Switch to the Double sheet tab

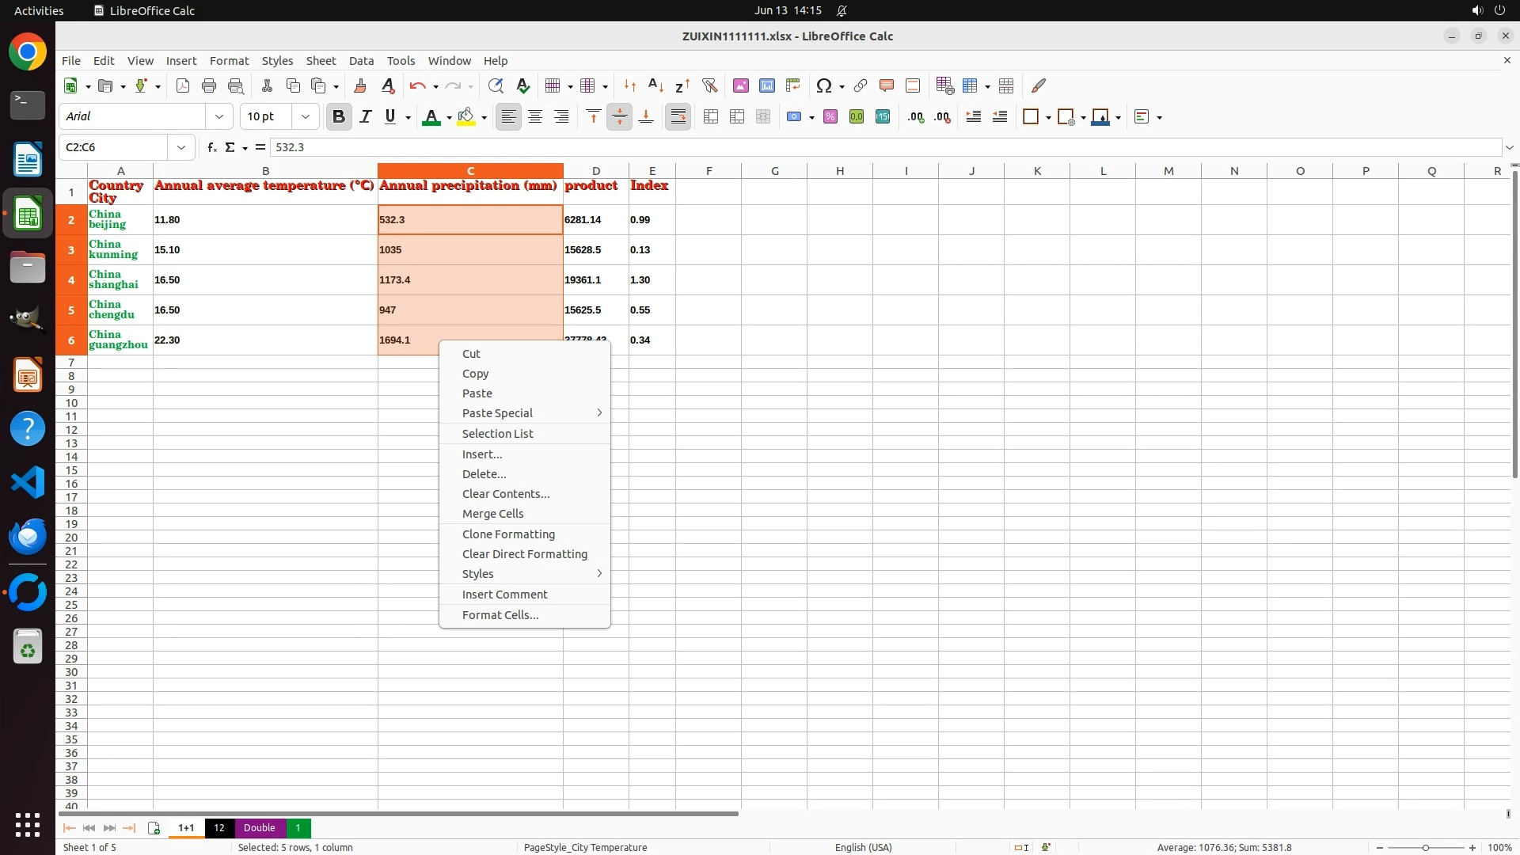(x=259, y=828)
